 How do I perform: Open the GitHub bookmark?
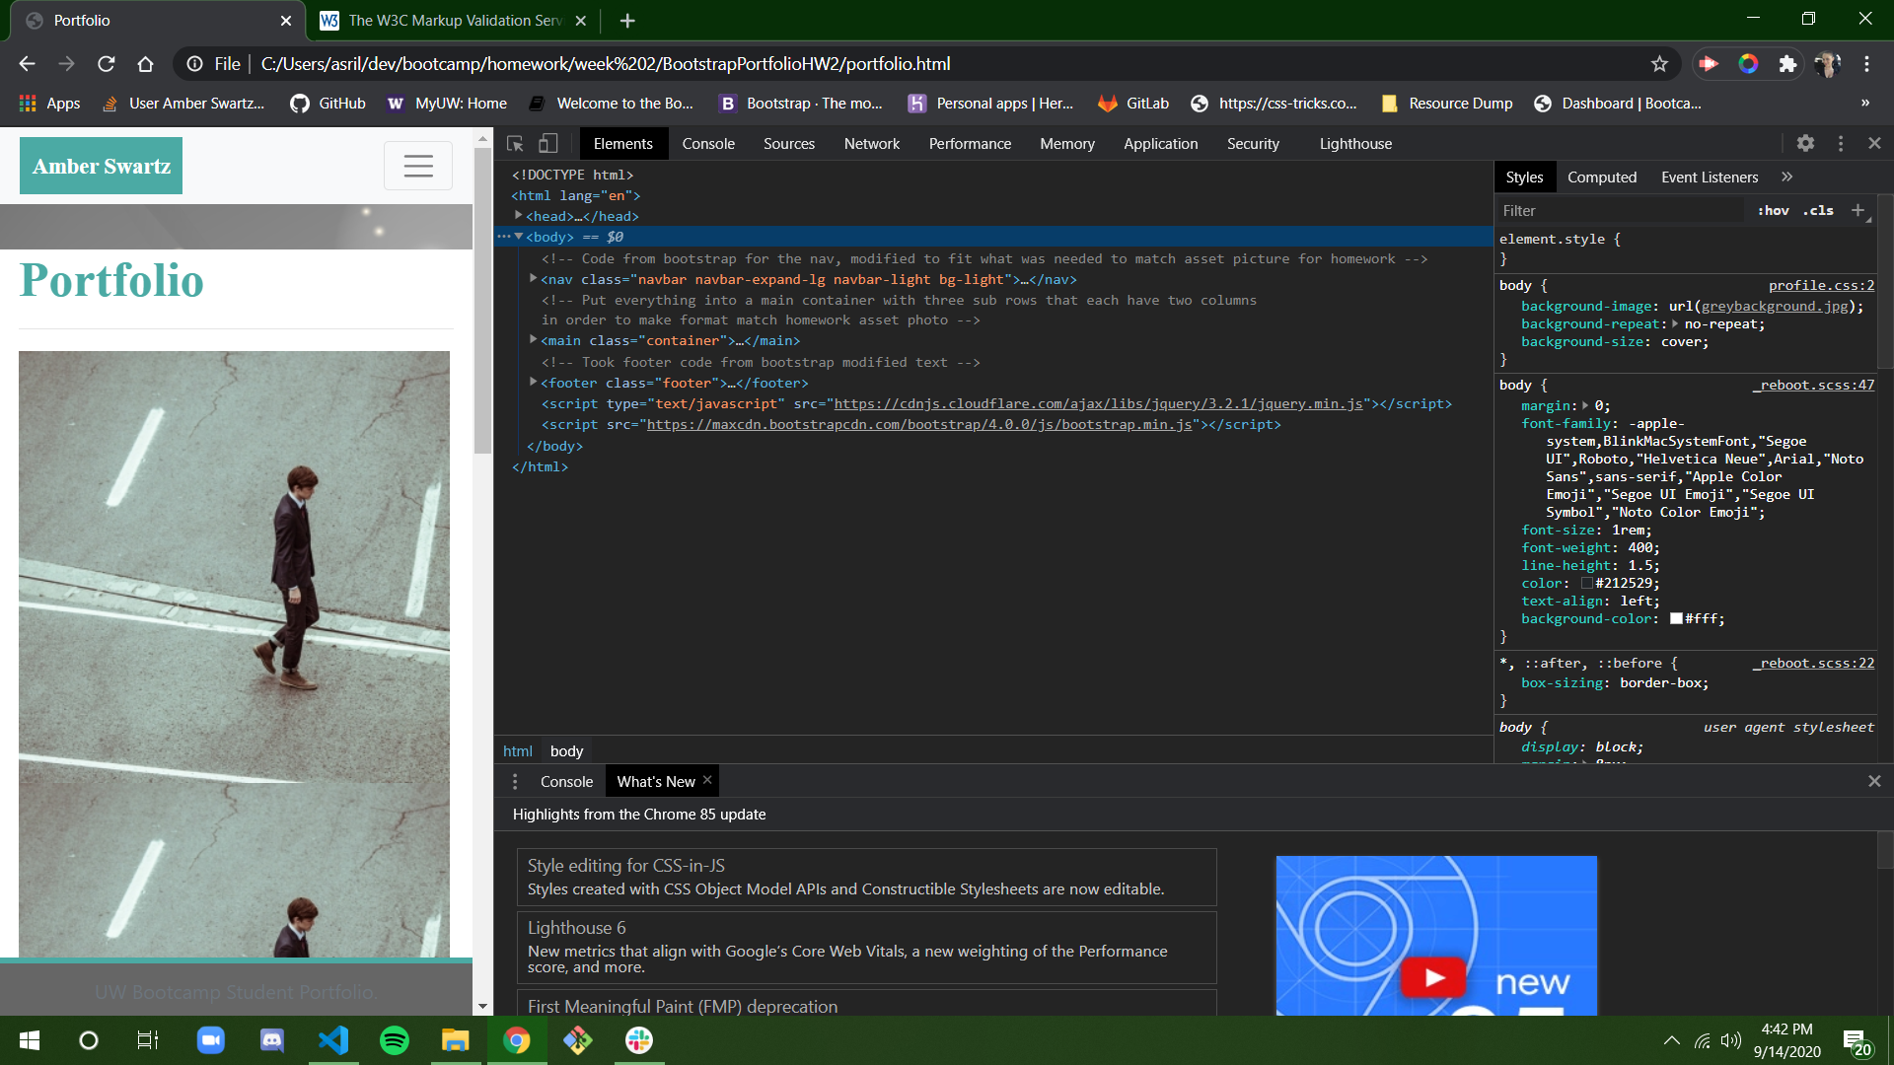[328, 104]
